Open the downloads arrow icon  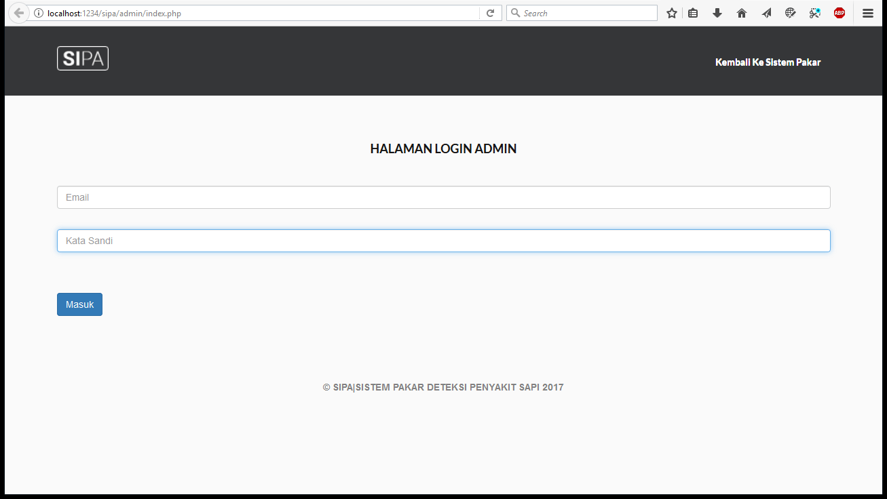click(717, 13)
